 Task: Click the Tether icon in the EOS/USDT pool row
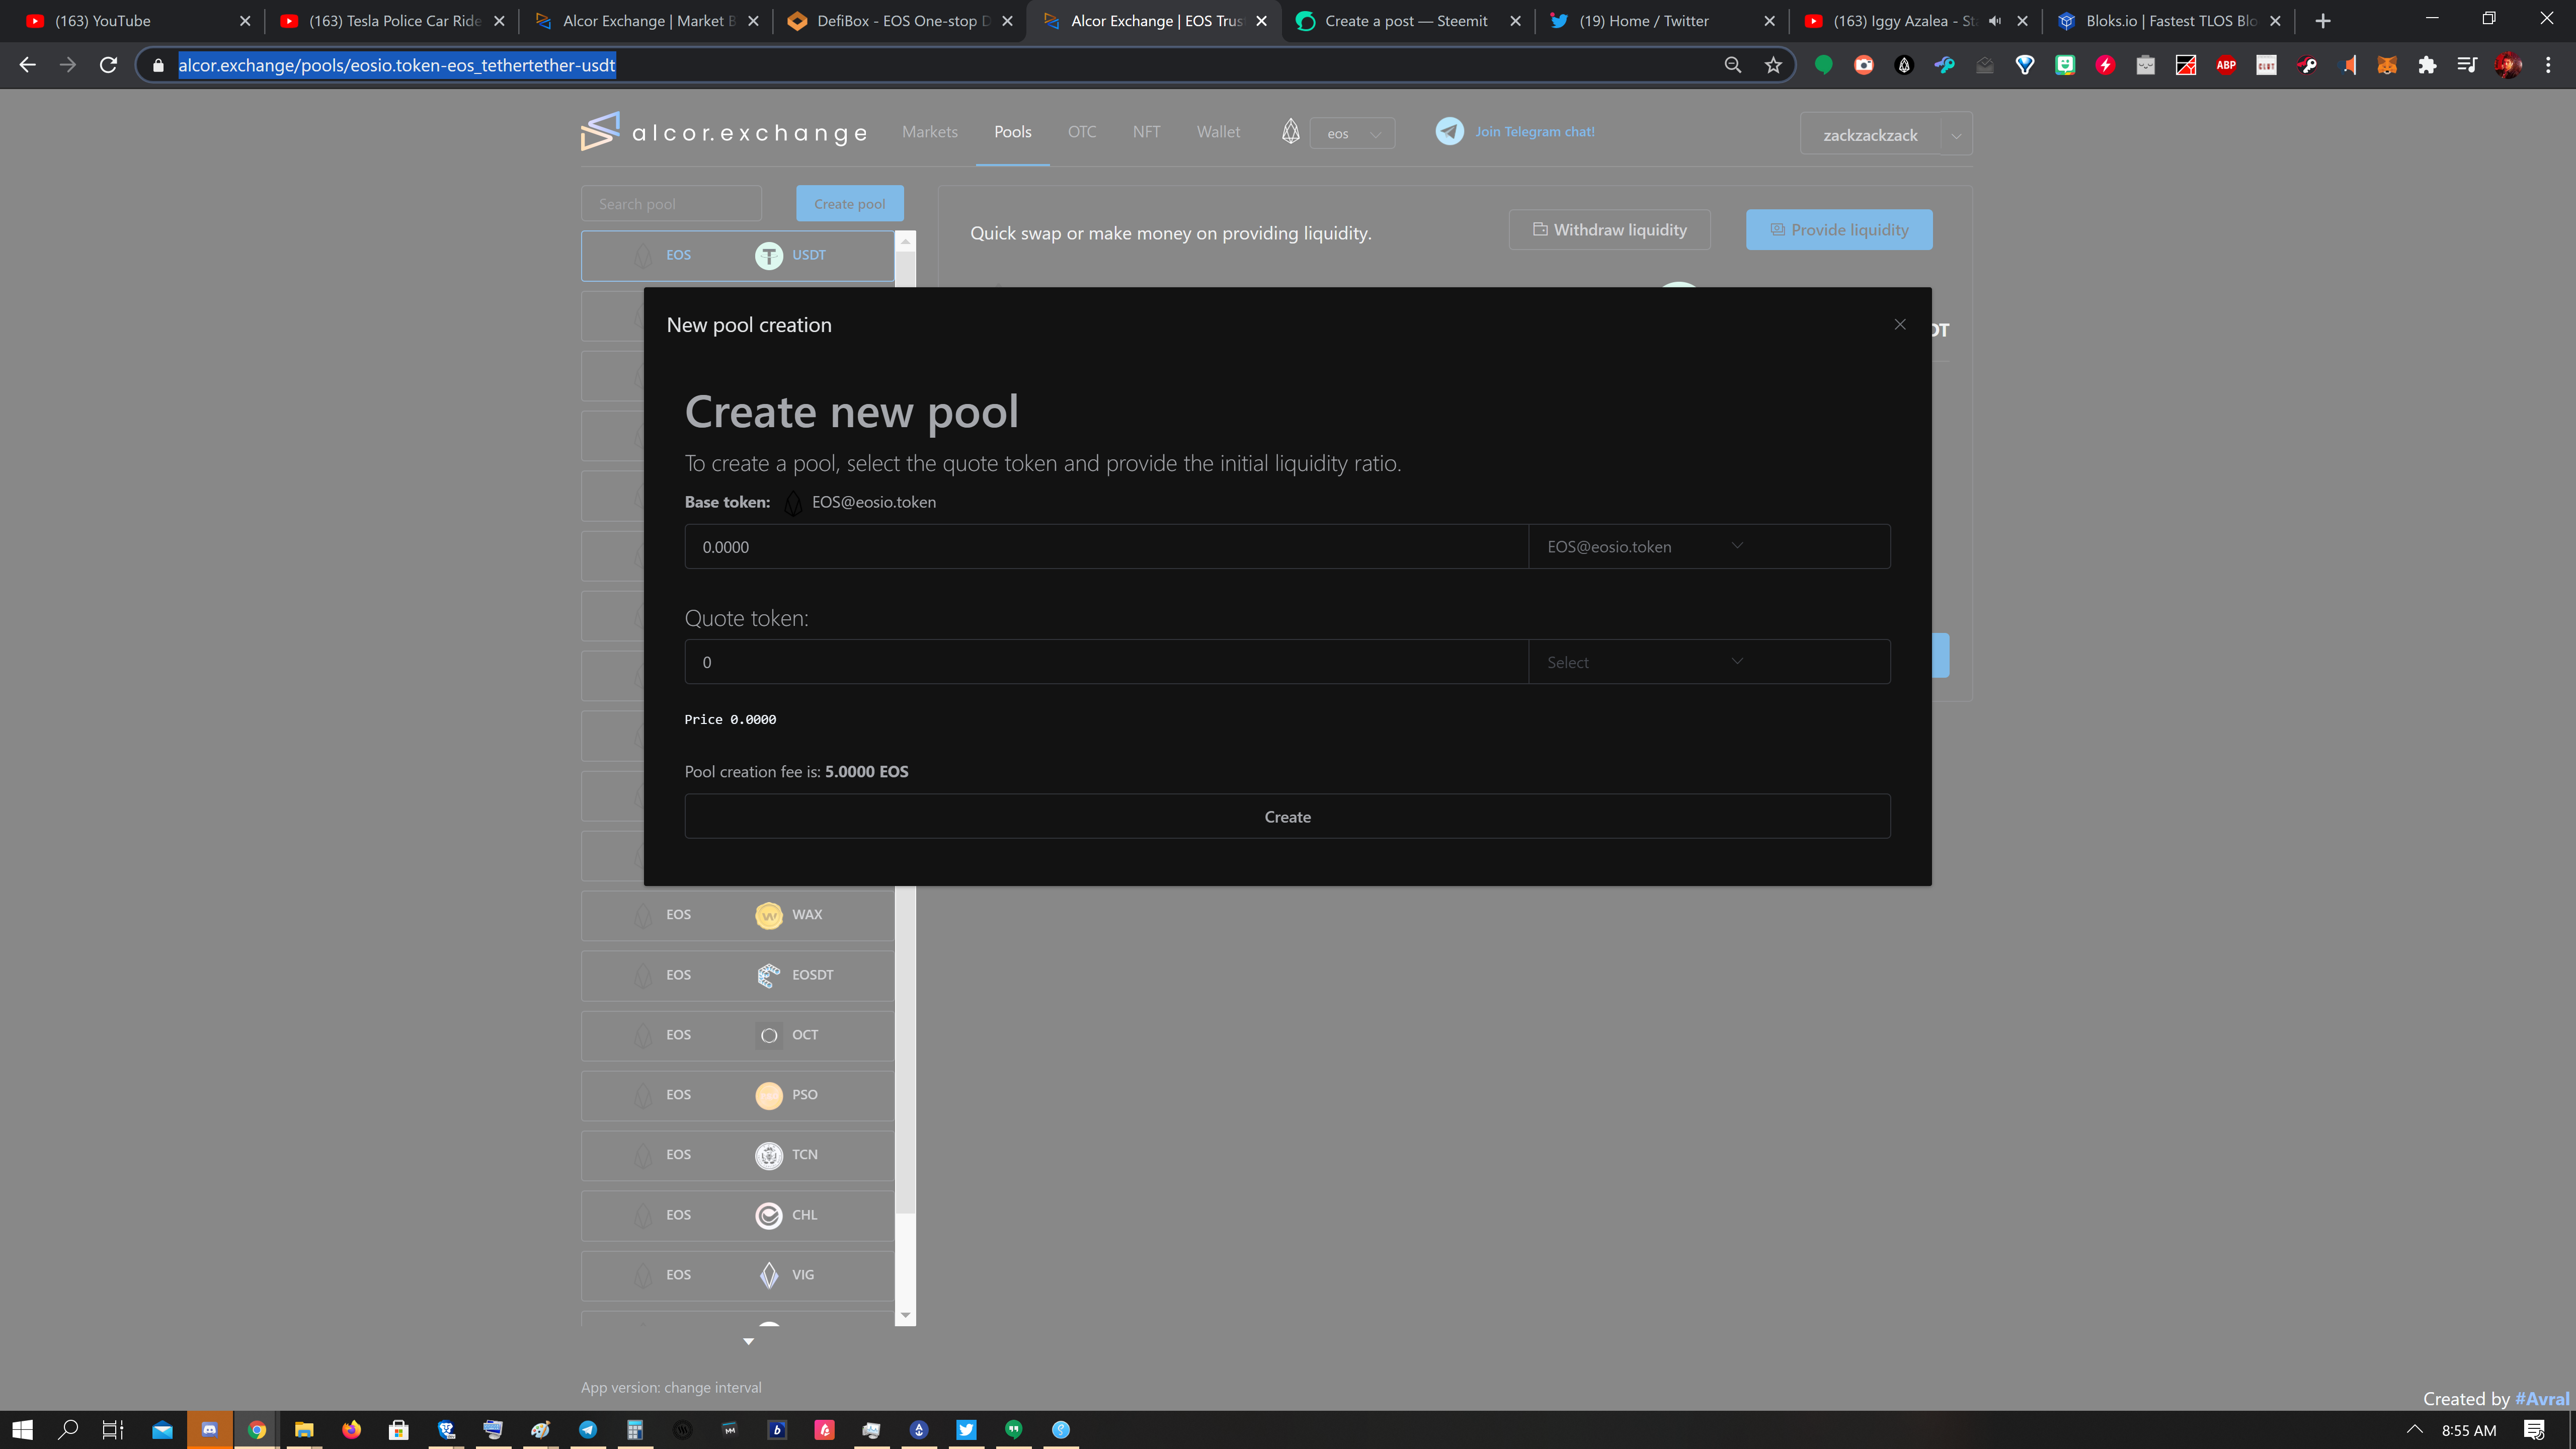tap(768, 255)
